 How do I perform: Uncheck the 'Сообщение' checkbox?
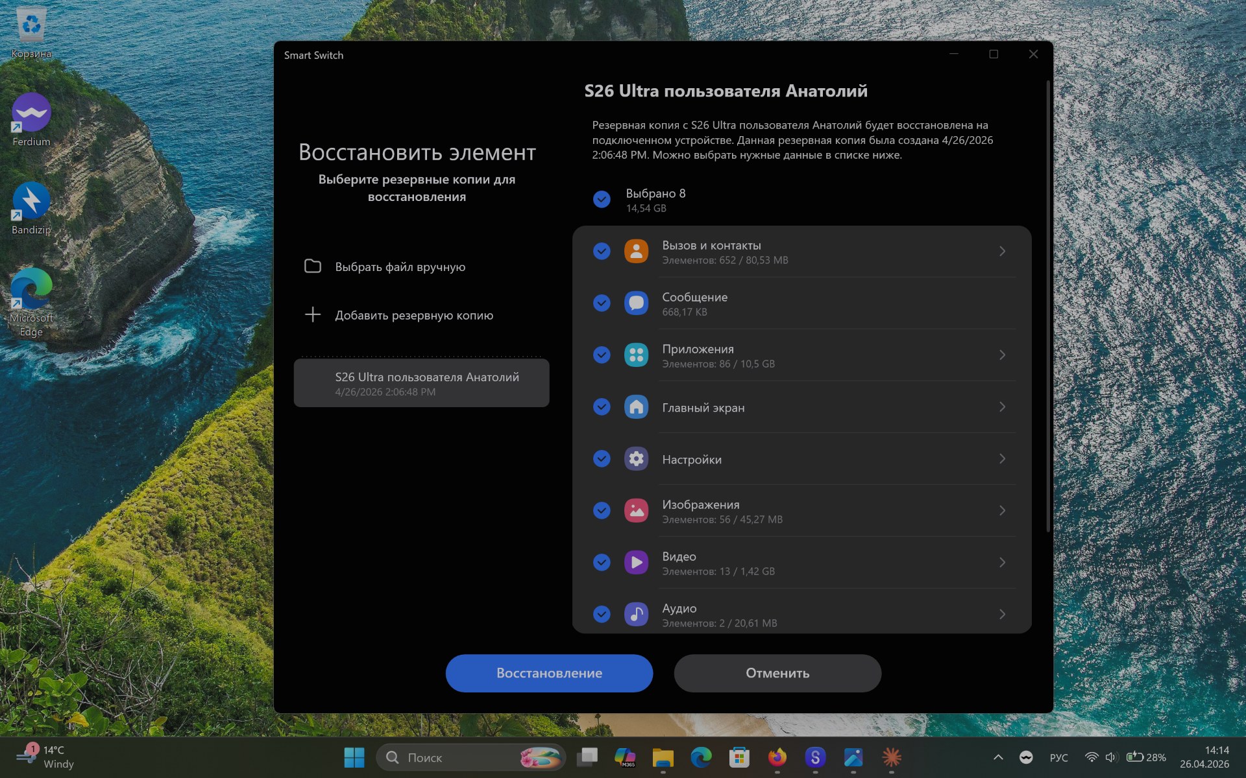(602, 303)
